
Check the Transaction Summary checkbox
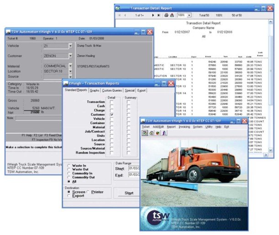pos(128,102)
